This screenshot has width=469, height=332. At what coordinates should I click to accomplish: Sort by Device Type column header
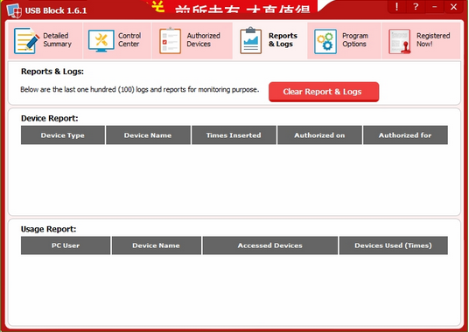tap(63, 135)
